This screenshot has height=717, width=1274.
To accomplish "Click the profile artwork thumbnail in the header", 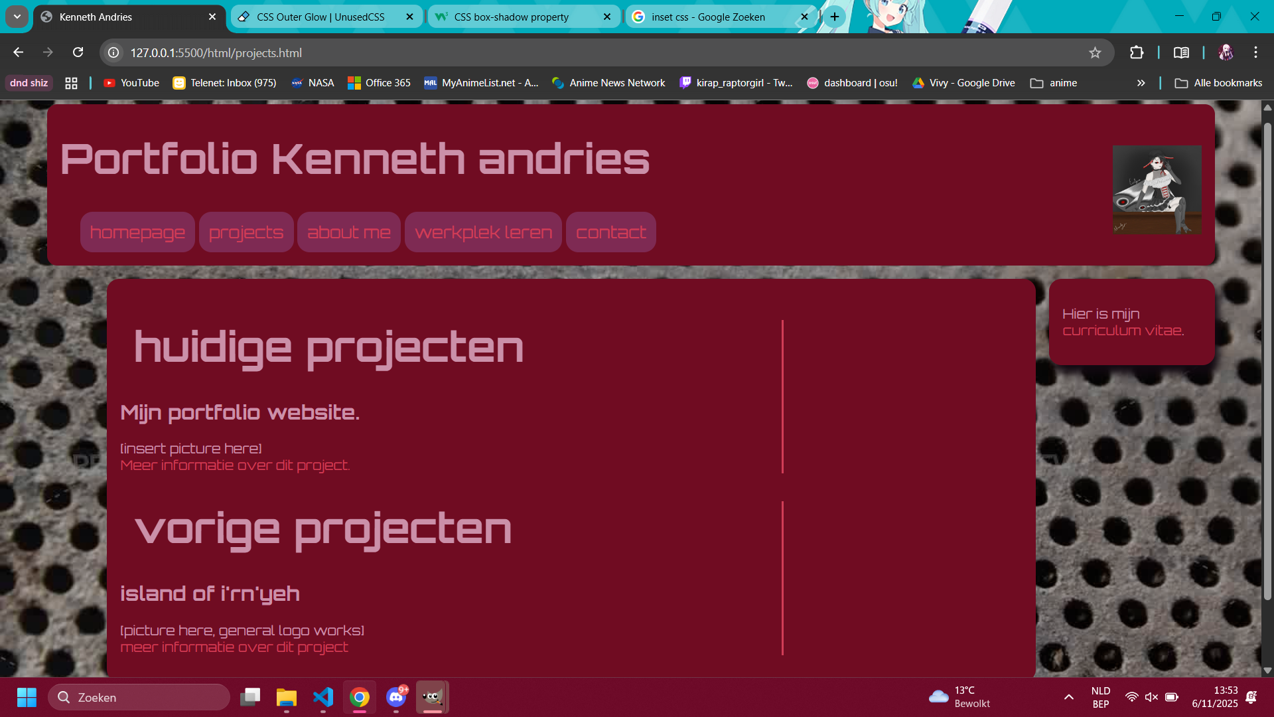I will [1157, 190].
